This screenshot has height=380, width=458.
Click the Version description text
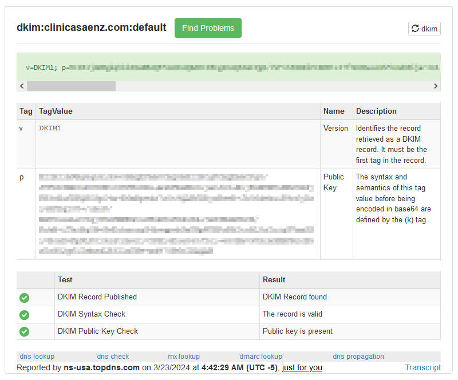[x=392, y=145]
